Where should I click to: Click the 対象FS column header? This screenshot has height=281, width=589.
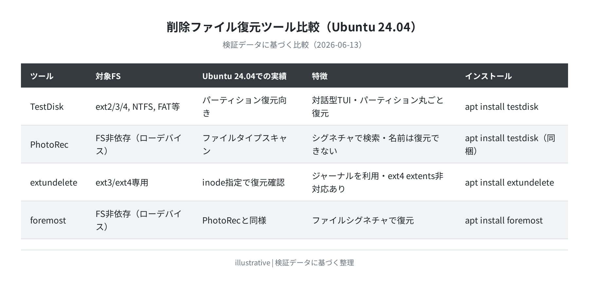(x=108, y=76)
